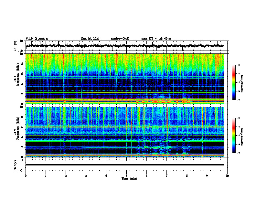Click inside the ch.1 spectrogram panel
Screen dimensions: 256x197
click(x=124, y=79)
